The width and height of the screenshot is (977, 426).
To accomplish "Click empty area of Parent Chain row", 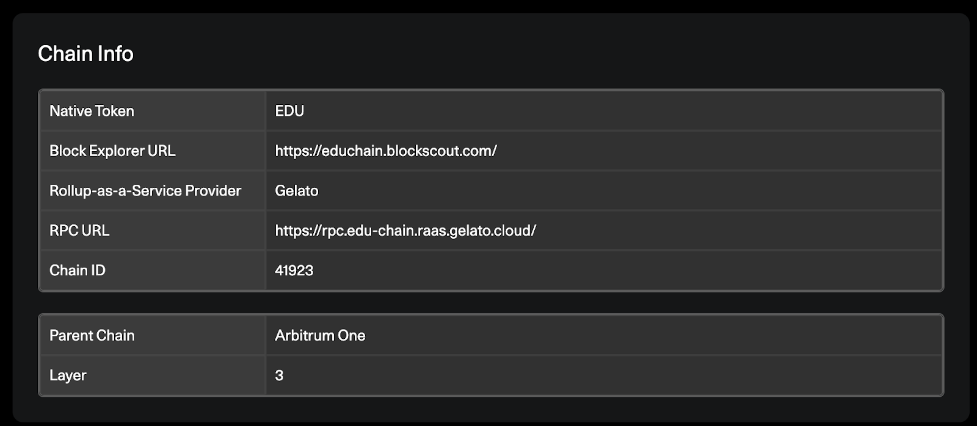I will [x=653, y=335].
